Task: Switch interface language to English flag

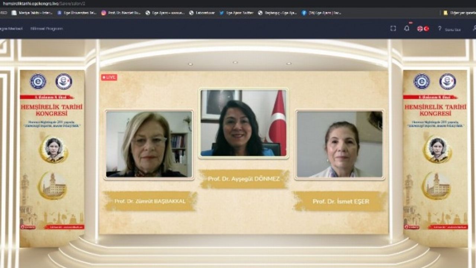Action: pos(419,28)
